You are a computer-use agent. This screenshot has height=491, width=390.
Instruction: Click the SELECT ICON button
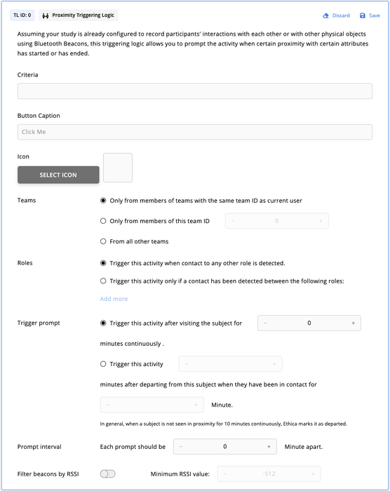click(58, 175)
